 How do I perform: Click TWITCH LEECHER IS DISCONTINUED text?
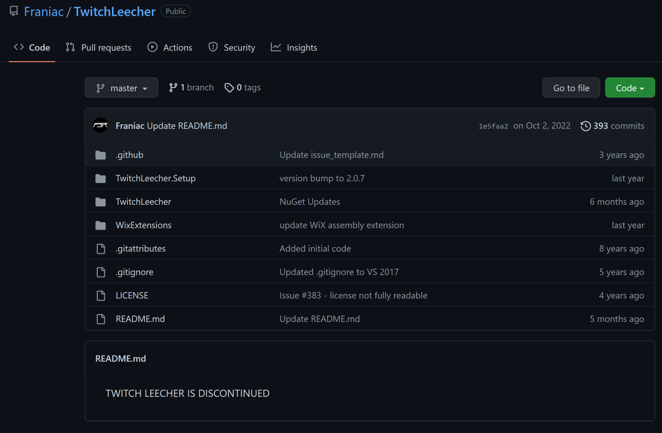188,393
